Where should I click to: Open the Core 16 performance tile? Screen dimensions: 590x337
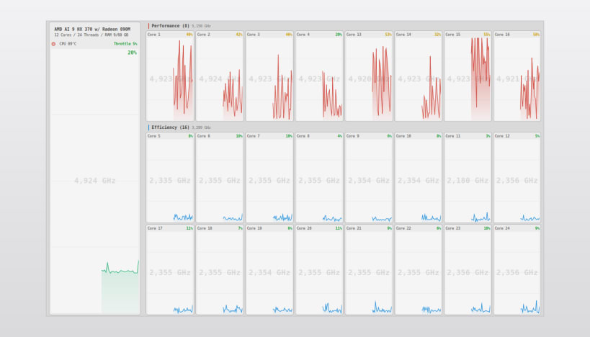517,76
